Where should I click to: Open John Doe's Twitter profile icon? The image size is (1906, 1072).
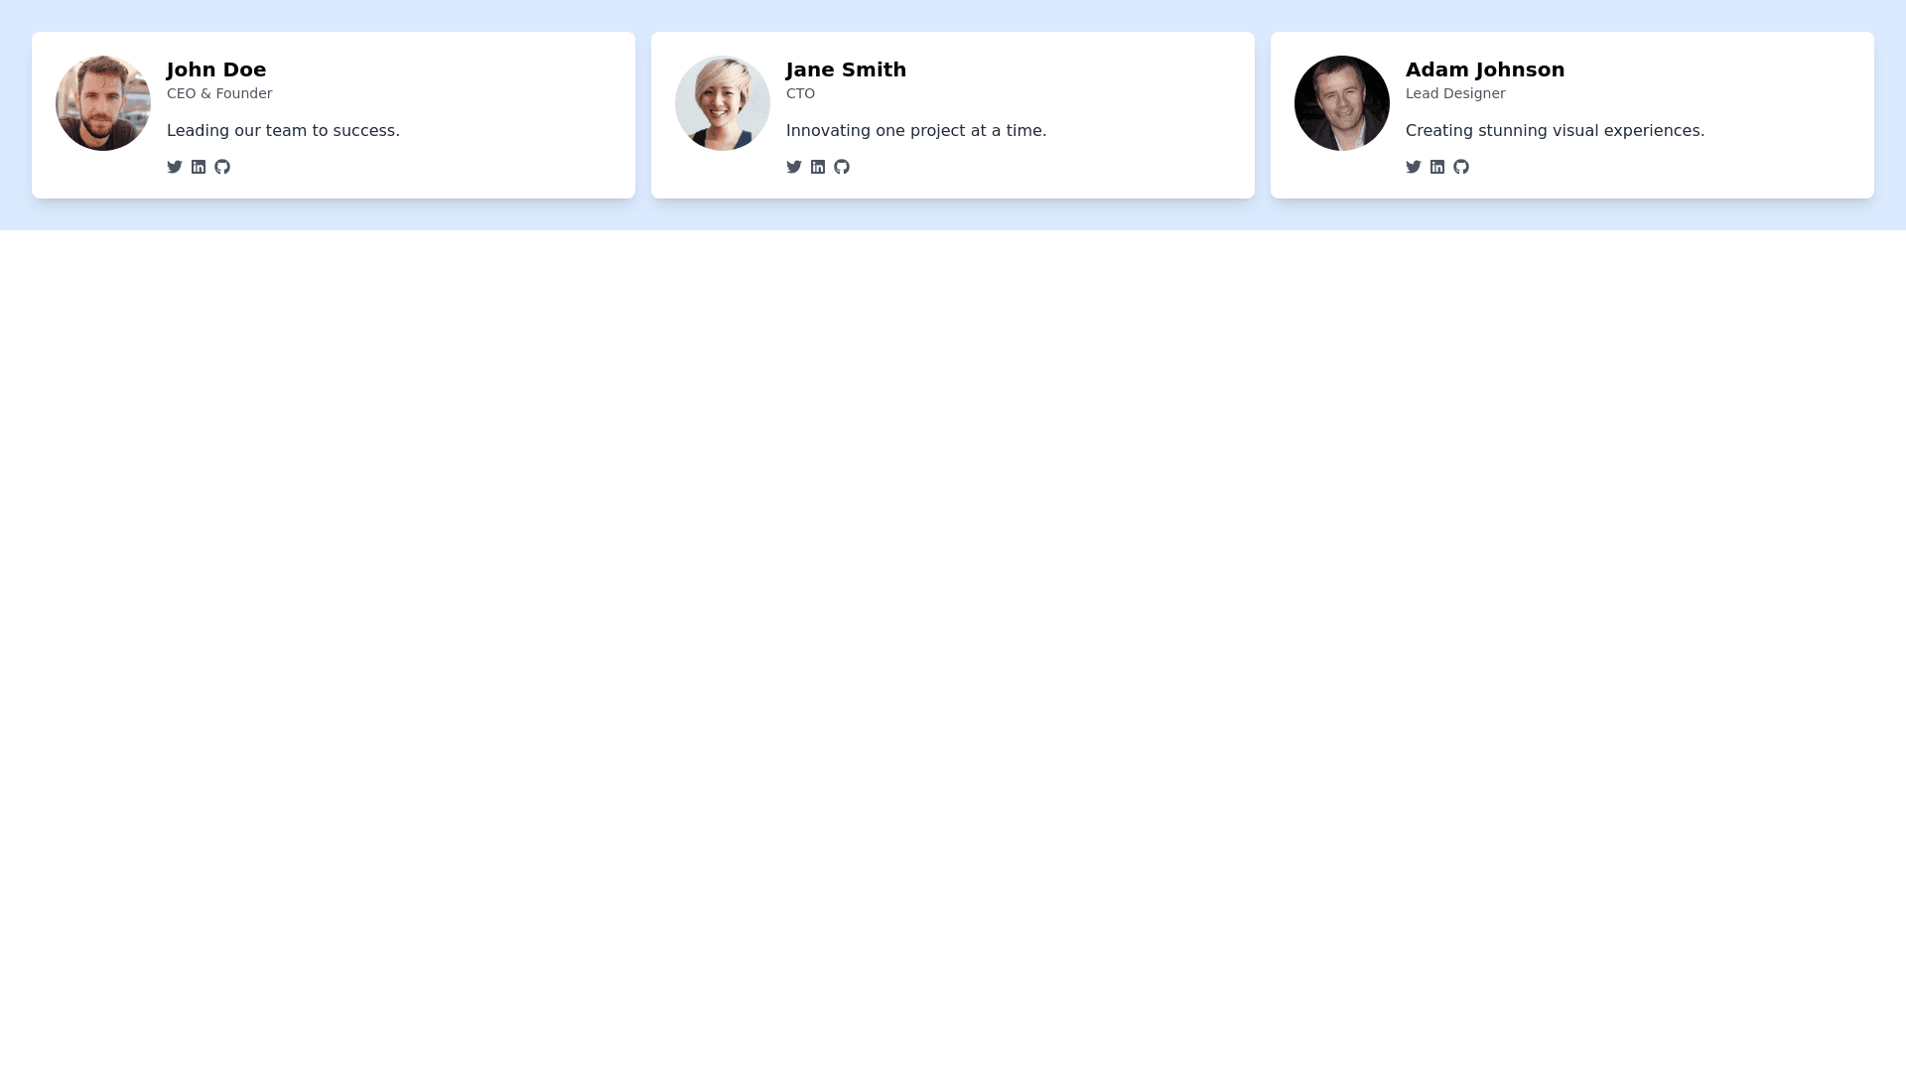point(175,167)
